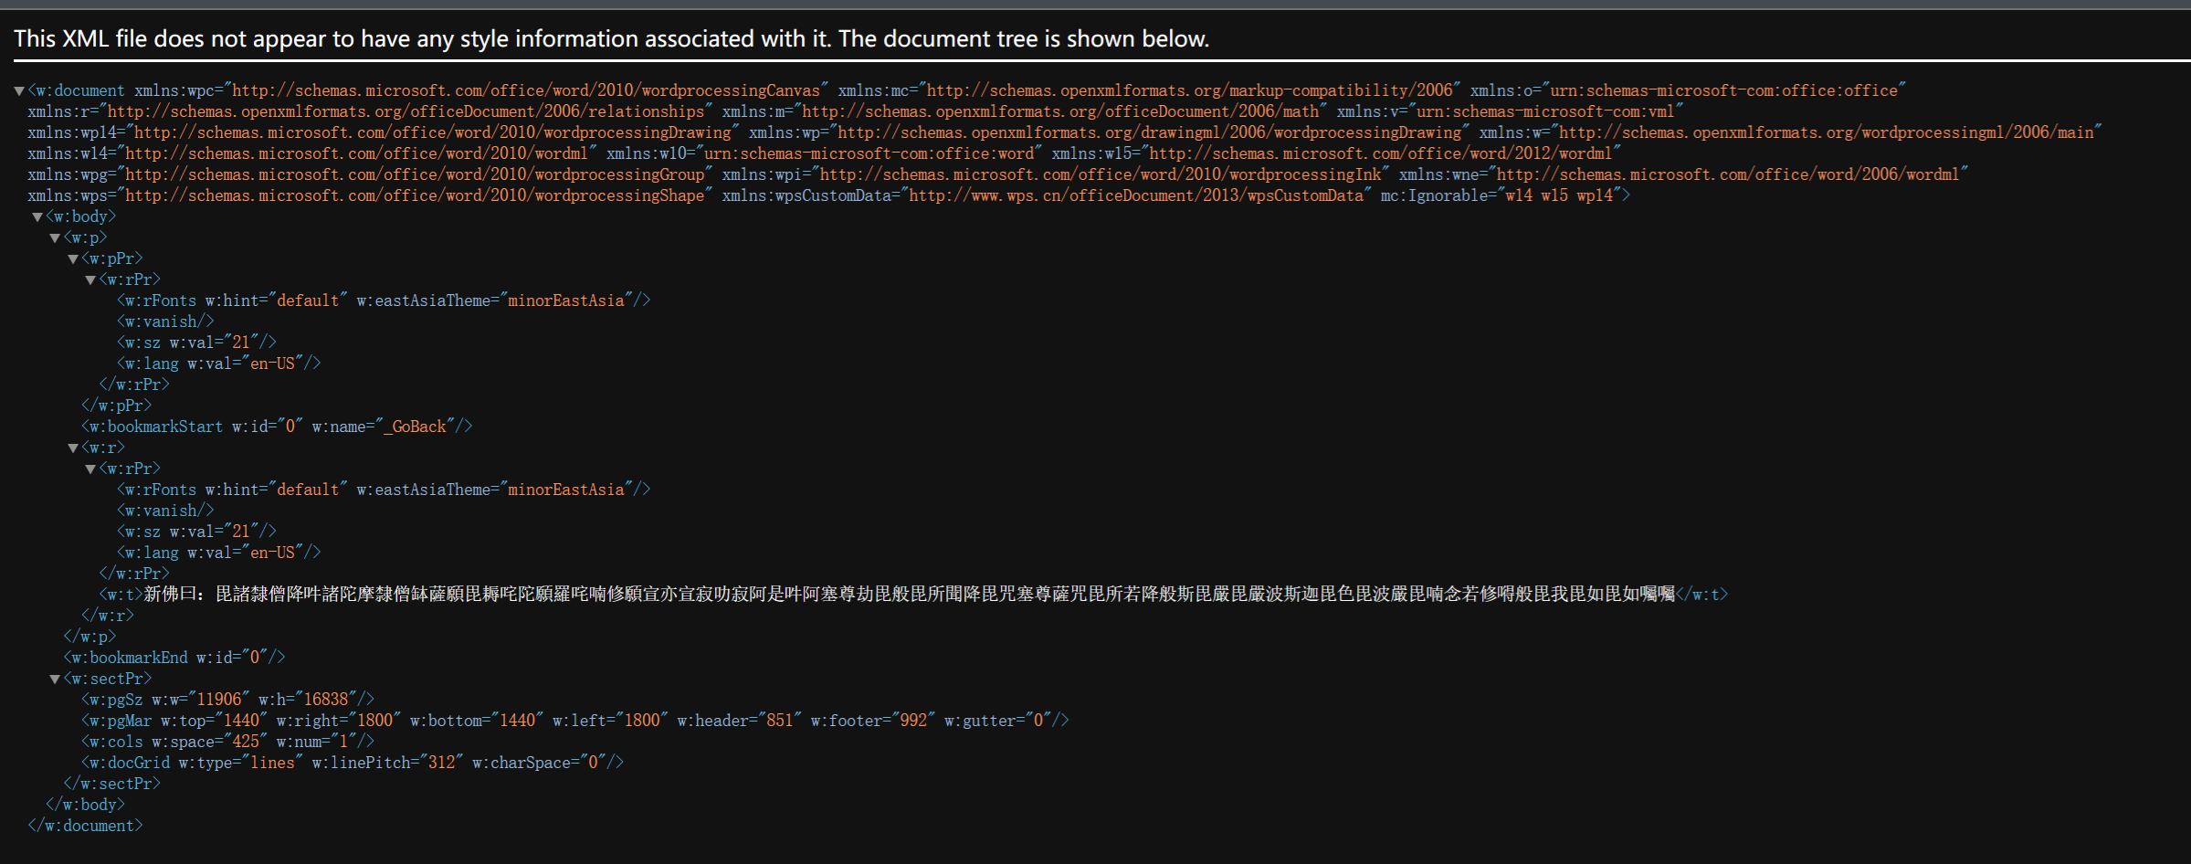Collapse the w:rPr node inside w:pPr
Image resolution: width=2191 pixels, height=864 pixels.
[90, 280]
